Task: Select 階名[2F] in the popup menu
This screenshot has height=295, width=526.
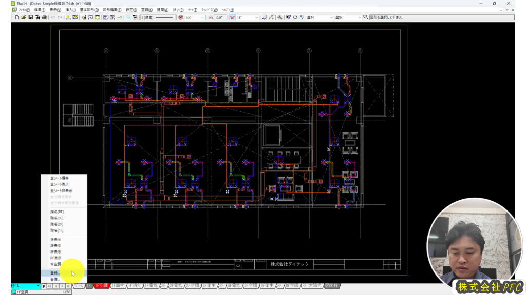Action: [x=57, y=224]
